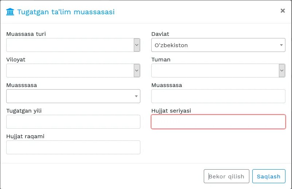The height and width of the screenshot is (189, 292).
Task: Open the Muassasa turi dropdown
Action: point(73,45)
